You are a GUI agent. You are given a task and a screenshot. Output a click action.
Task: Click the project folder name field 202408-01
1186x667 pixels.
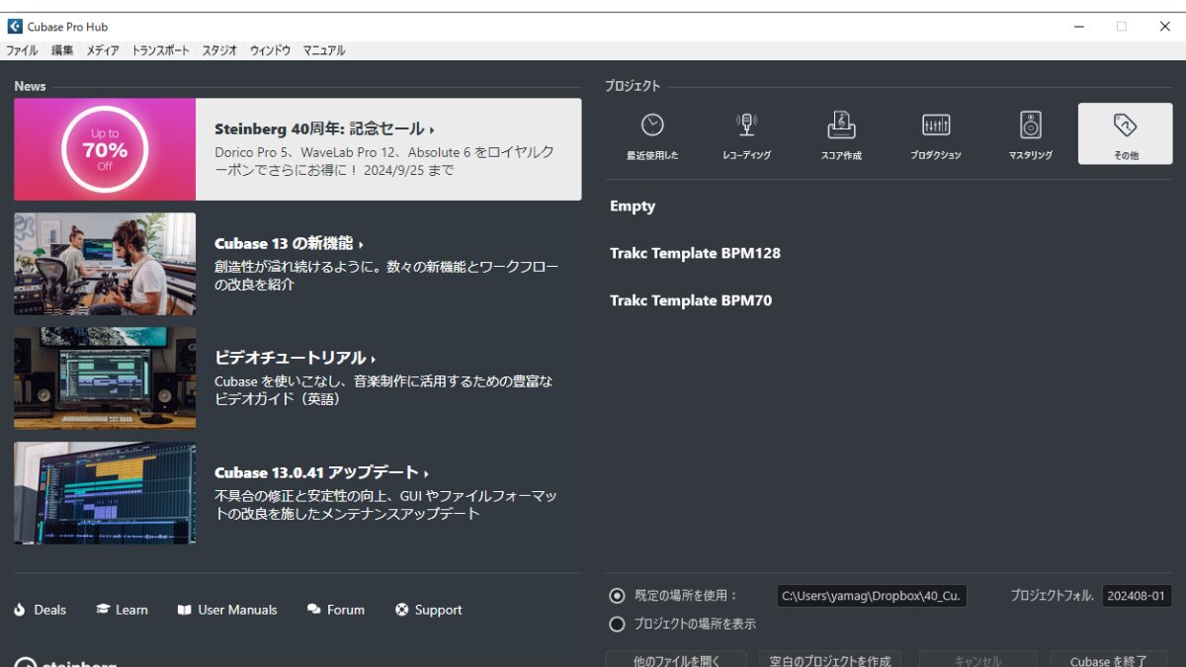(x=1138, y=596)
